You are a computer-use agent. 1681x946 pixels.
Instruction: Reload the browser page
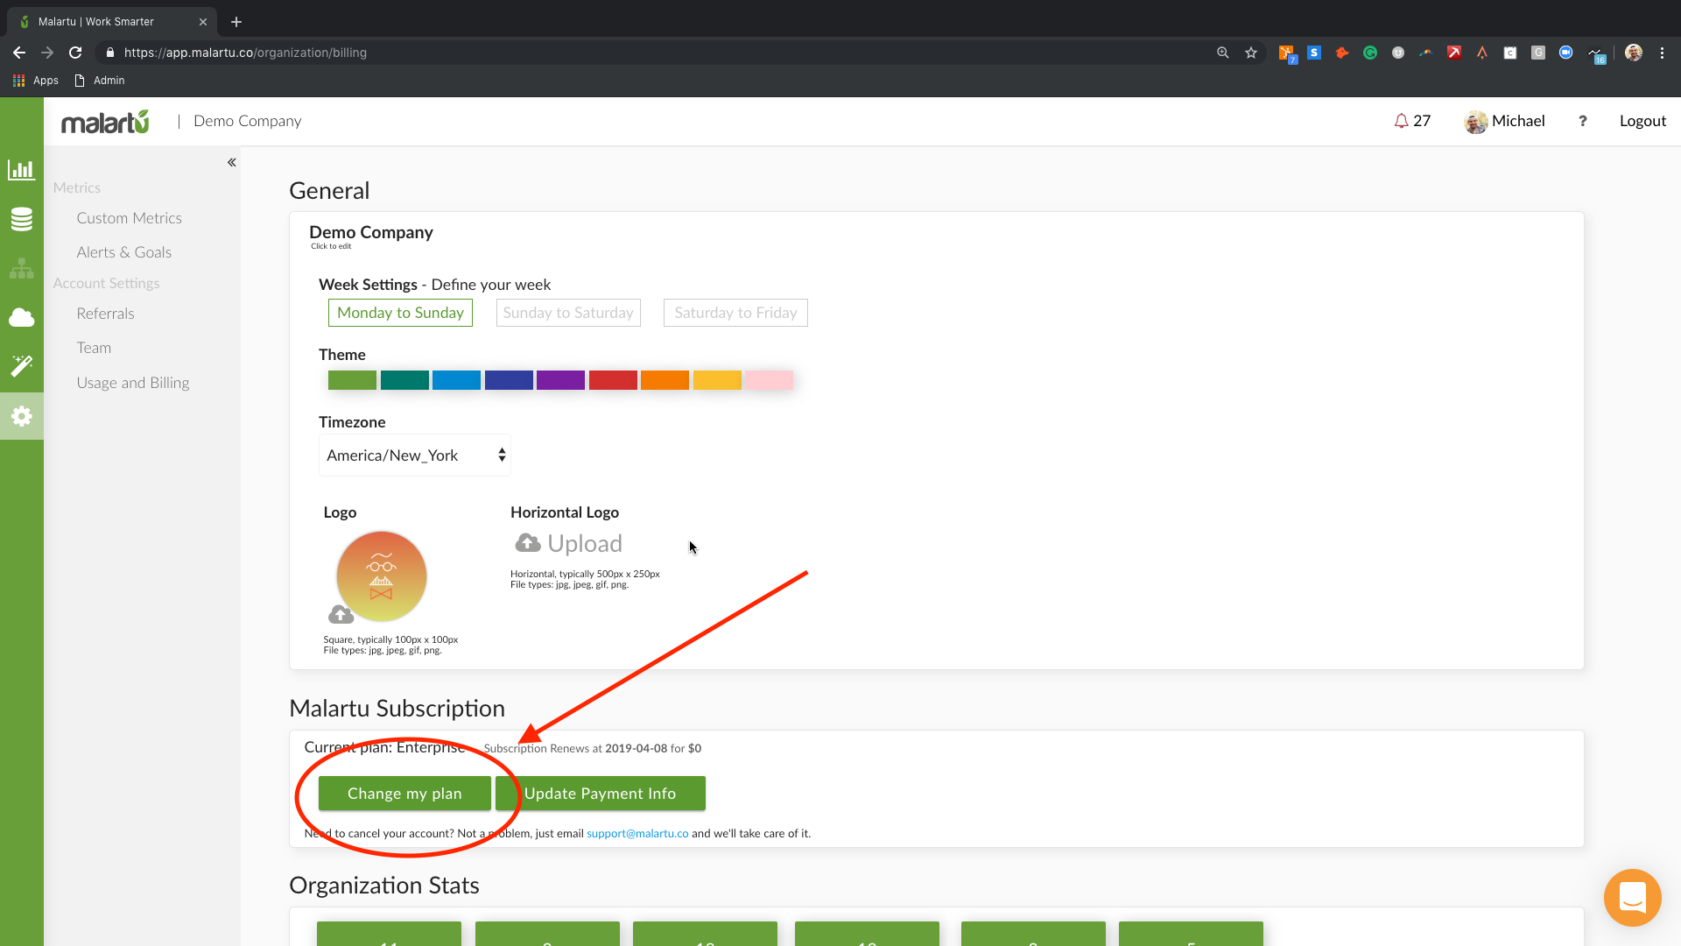point(75,53)
